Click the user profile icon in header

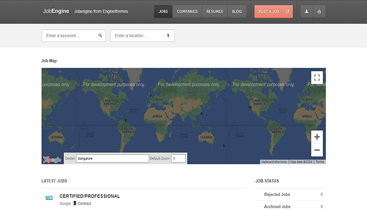point(307,11)
